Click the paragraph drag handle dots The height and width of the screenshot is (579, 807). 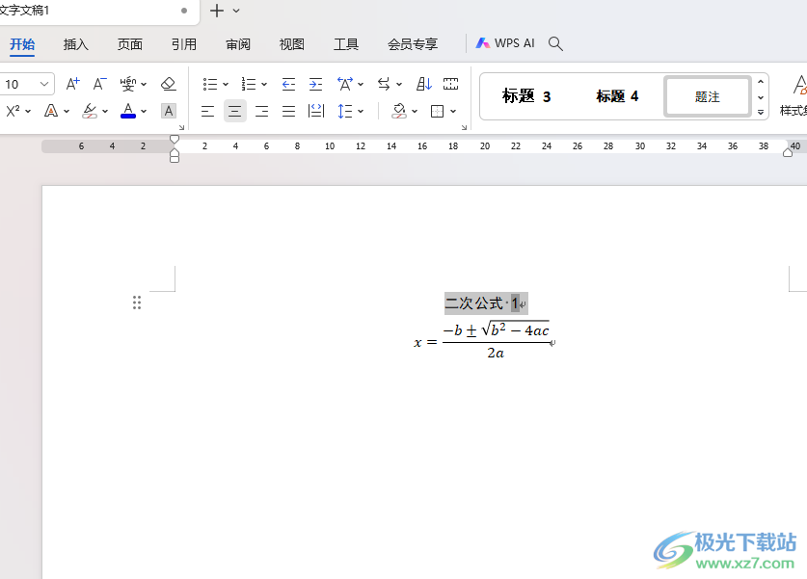point(136,303)
